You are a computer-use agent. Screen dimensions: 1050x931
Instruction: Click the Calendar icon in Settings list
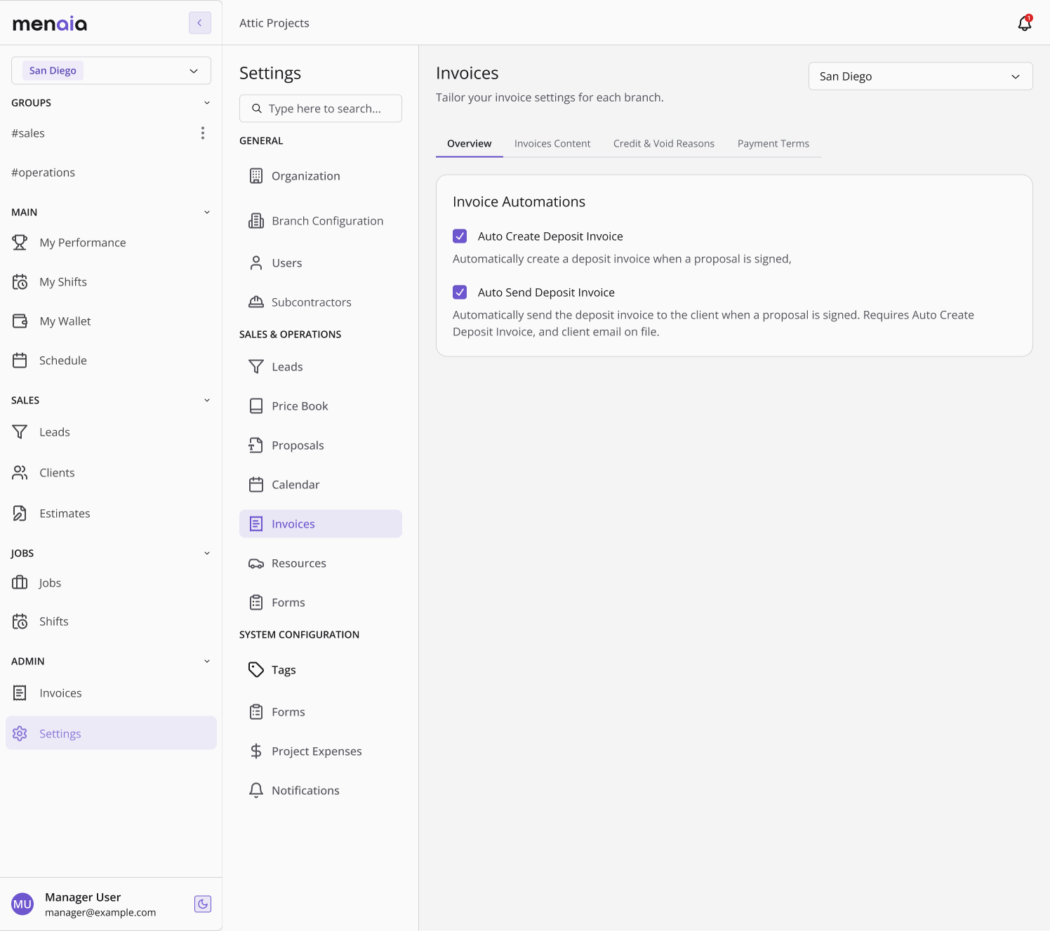(256, 485)
